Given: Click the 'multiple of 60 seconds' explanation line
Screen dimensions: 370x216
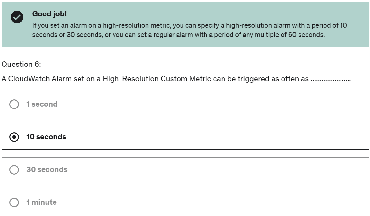Looking at the screenshot, I should [179, 35].
